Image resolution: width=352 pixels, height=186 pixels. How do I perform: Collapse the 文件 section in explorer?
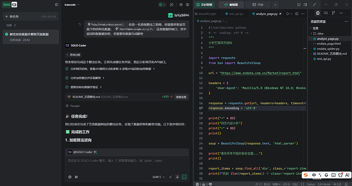coord(314,28)
